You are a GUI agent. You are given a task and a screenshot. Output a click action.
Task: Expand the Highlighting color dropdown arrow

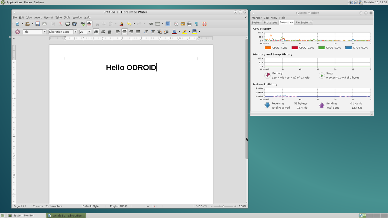point(189,32)
